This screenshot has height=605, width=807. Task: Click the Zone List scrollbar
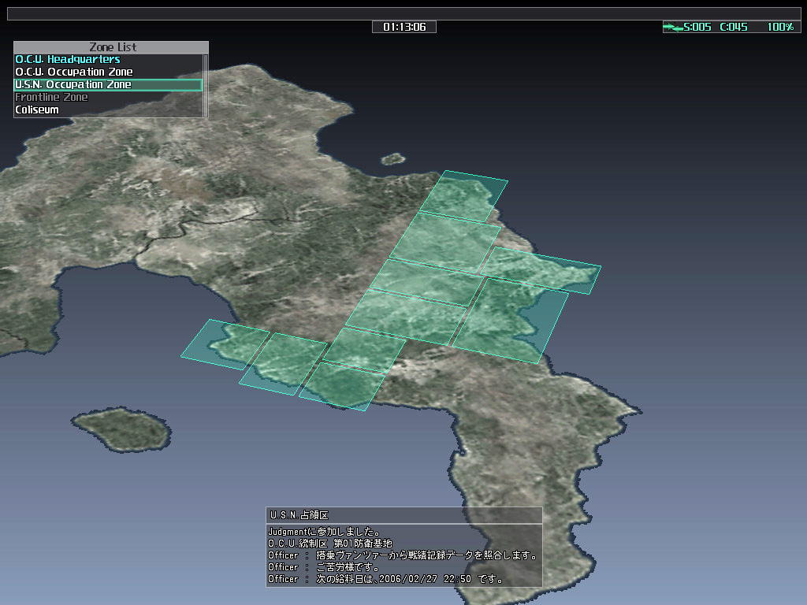click(x=206, y=85)
